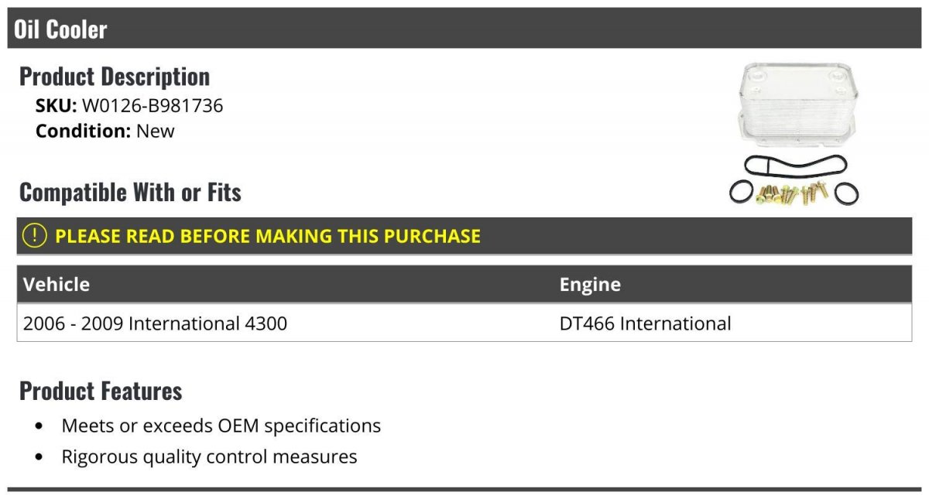Click the Engine column header
The height and width of the screenshot is (499, 929).
(590, 284)
